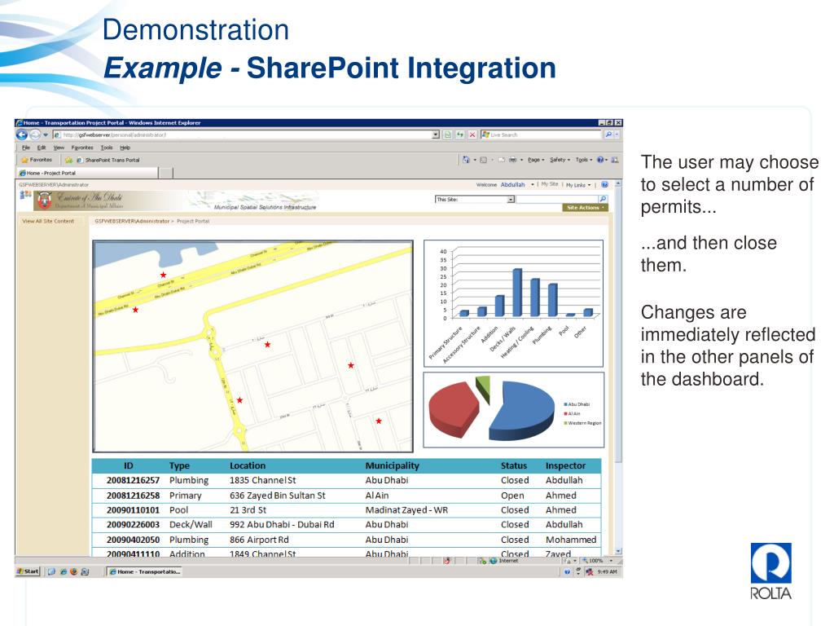Click the ROLTA logo on the slide

pyautogui.click(x=770, y=571)
